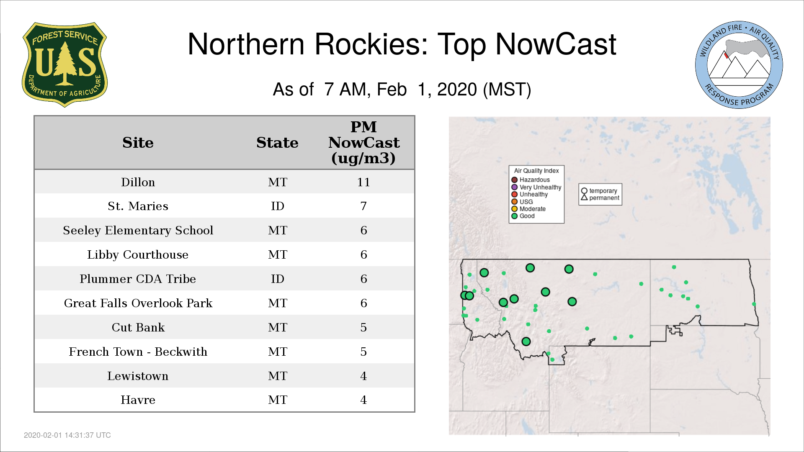Click the Seeley Elementary School entry
Screen dimensions: 804x452
[138, 230]
